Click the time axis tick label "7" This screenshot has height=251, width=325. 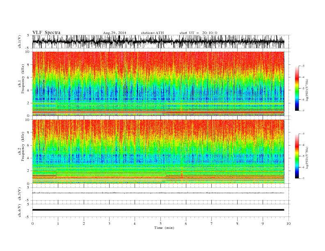click(x=212, y=224)
